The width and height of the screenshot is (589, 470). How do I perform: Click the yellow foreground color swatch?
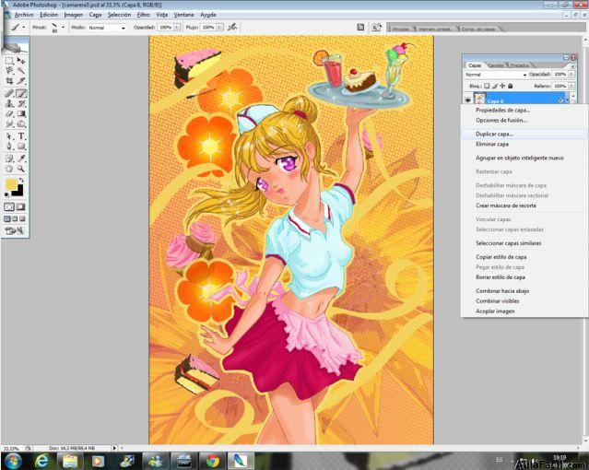10,184
